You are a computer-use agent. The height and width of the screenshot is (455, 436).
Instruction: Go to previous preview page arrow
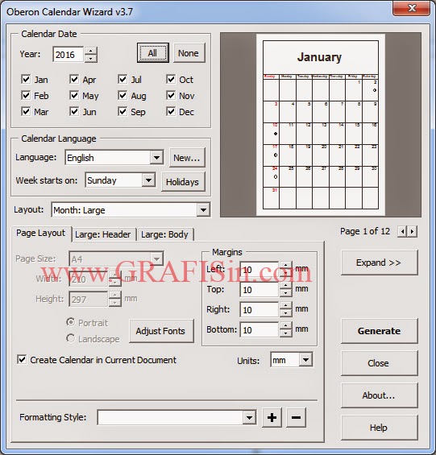402,232
